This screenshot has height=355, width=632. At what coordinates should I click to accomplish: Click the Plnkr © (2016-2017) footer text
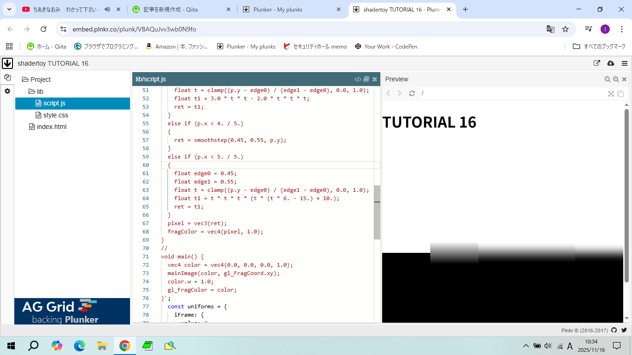[584, 331]
